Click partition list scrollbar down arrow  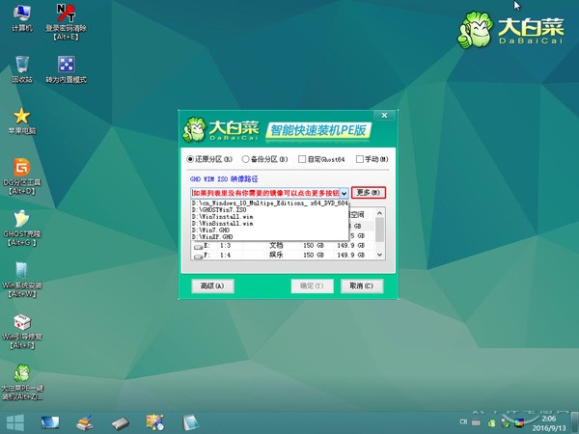coord(379,255)
